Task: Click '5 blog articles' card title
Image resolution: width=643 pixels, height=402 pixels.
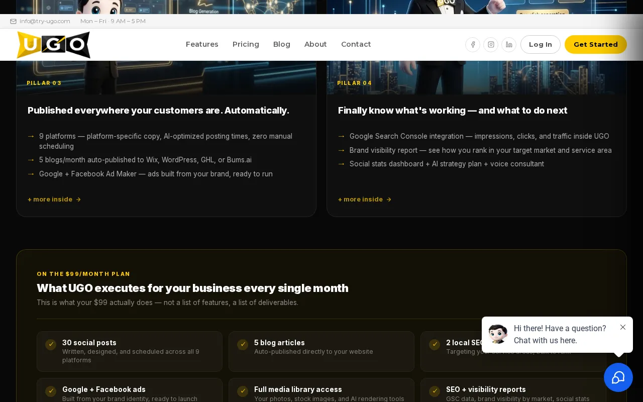Action: (x=279, y=343)
